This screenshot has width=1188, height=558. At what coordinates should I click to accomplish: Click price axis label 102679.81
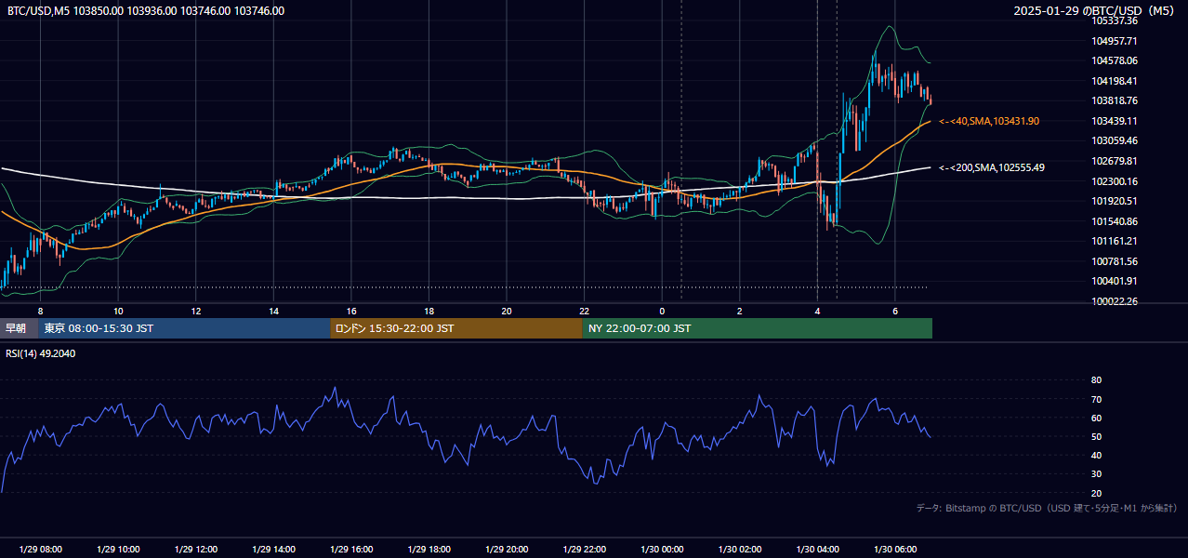[1115, 161]
